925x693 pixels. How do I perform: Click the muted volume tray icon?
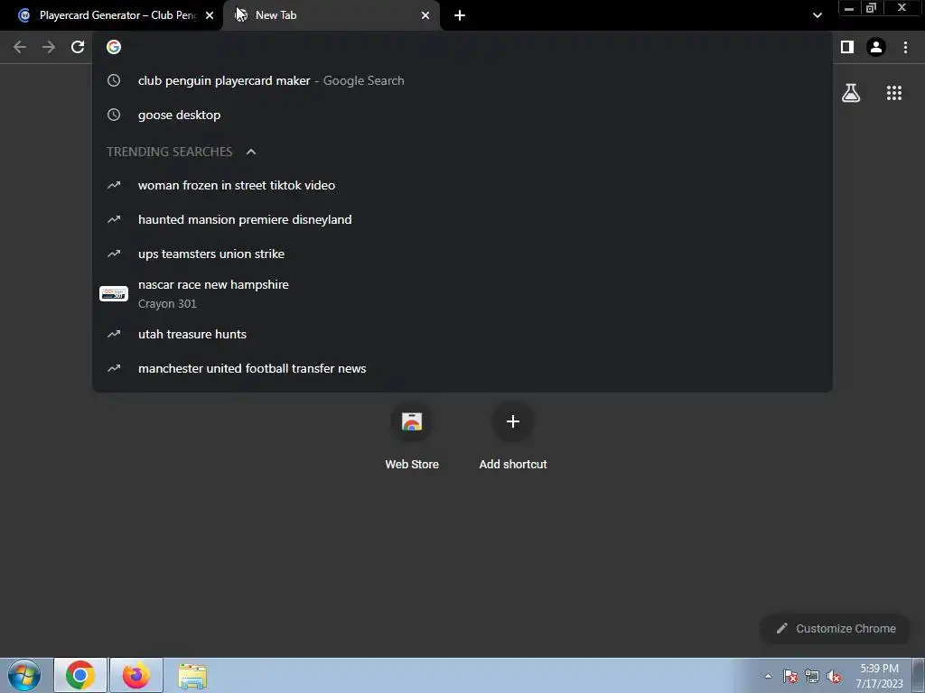coord(834,676)
